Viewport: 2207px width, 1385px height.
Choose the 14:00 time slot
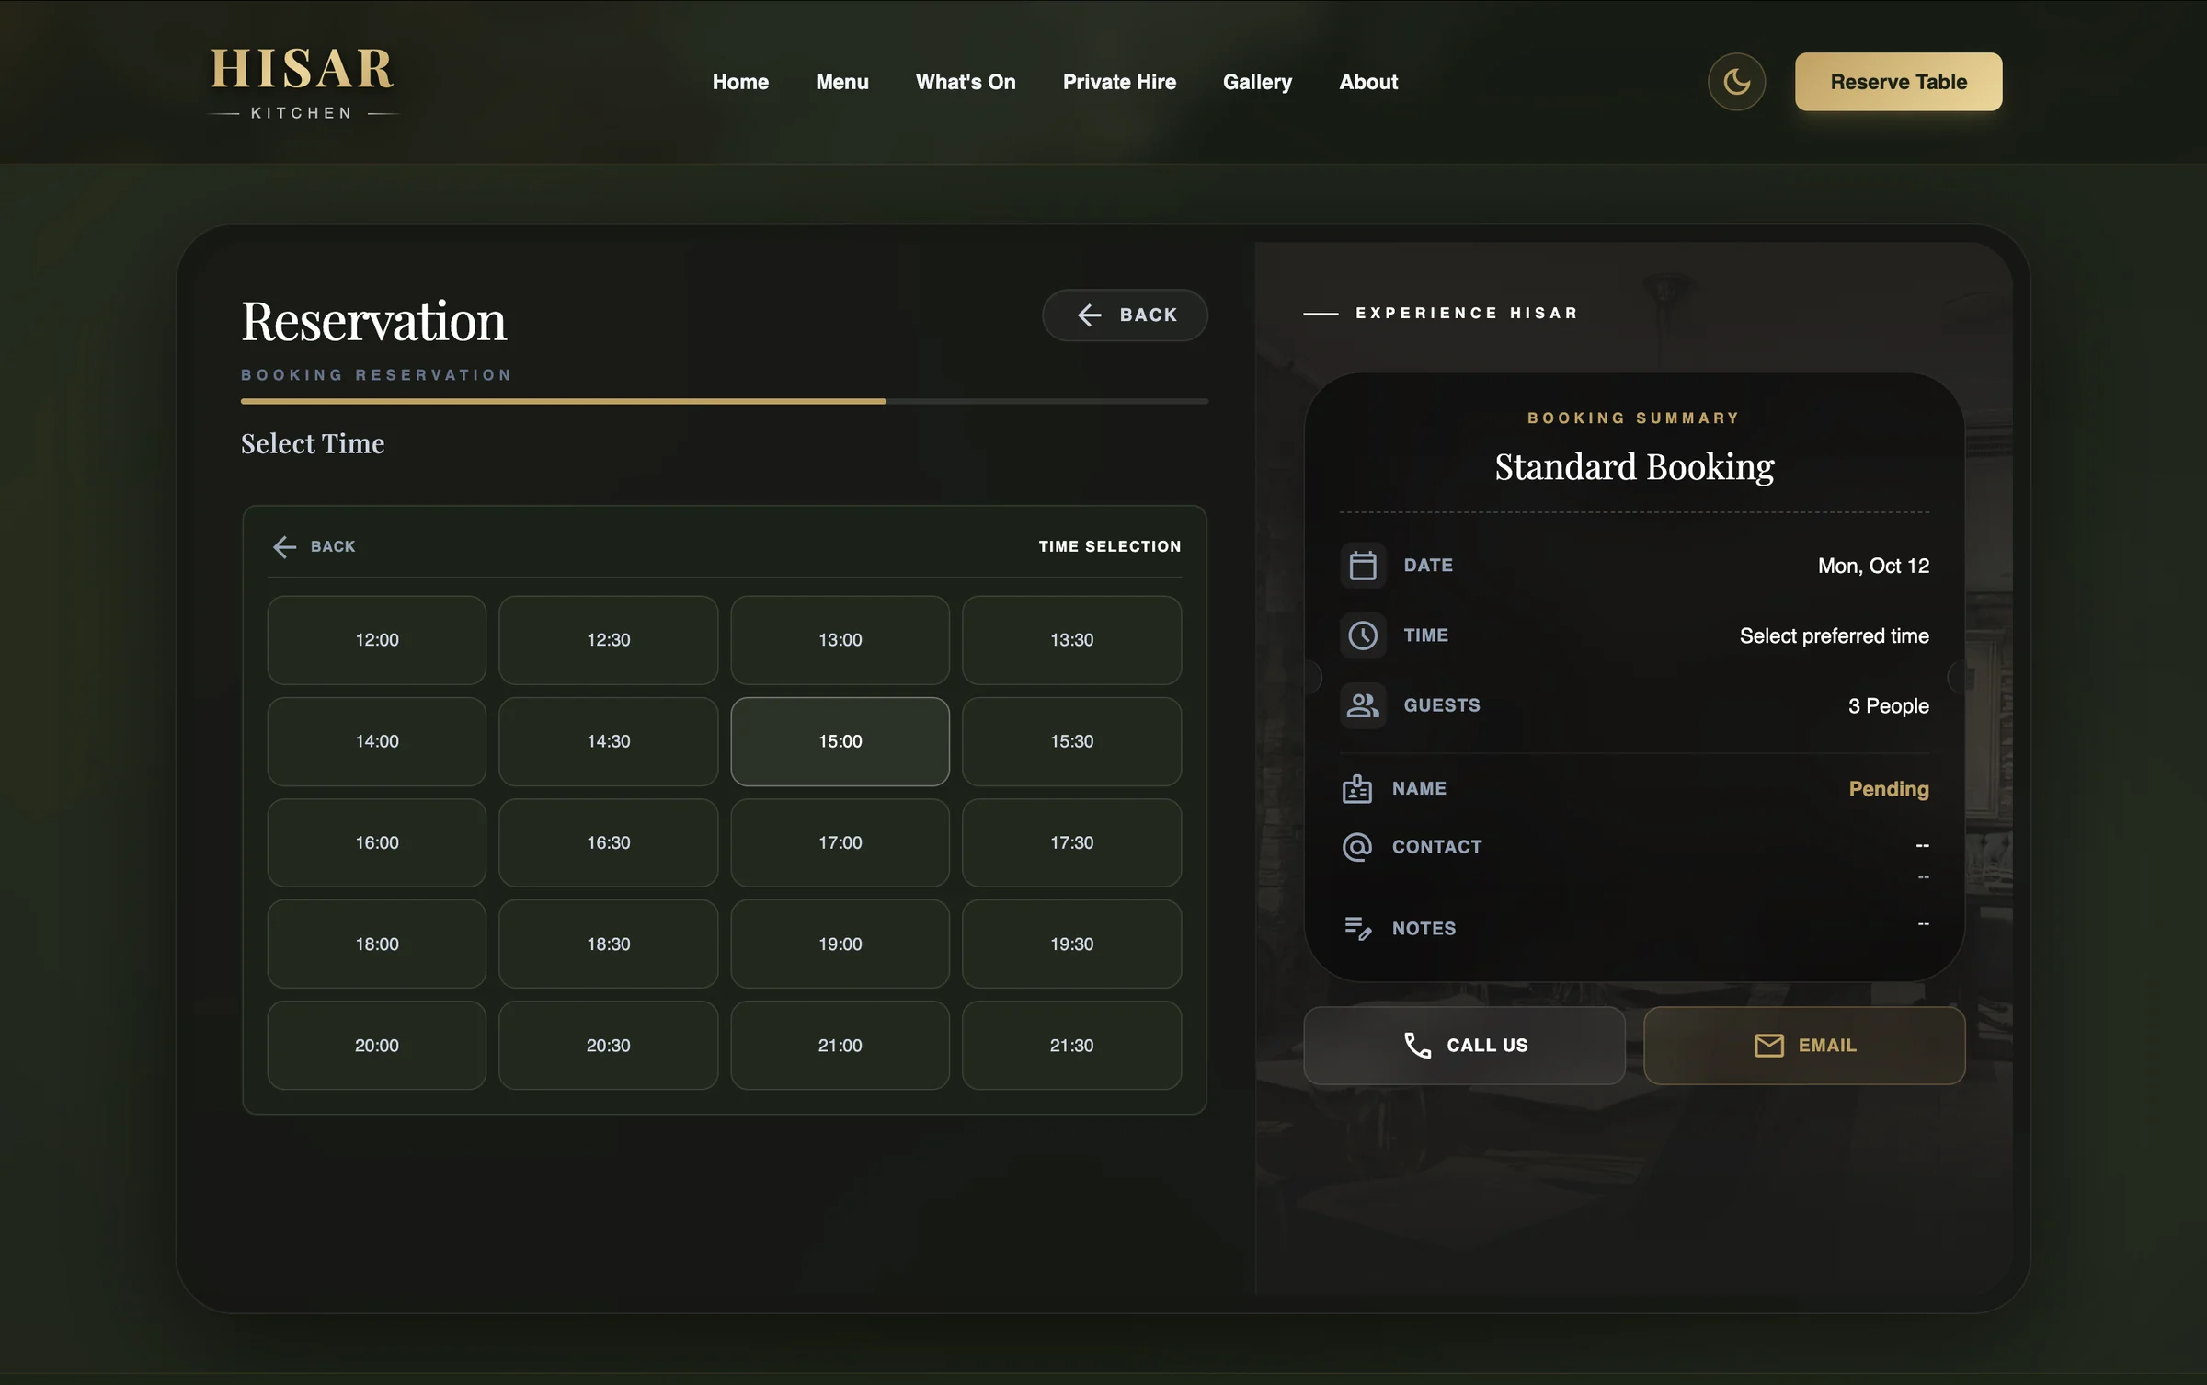tap(377, 741)
